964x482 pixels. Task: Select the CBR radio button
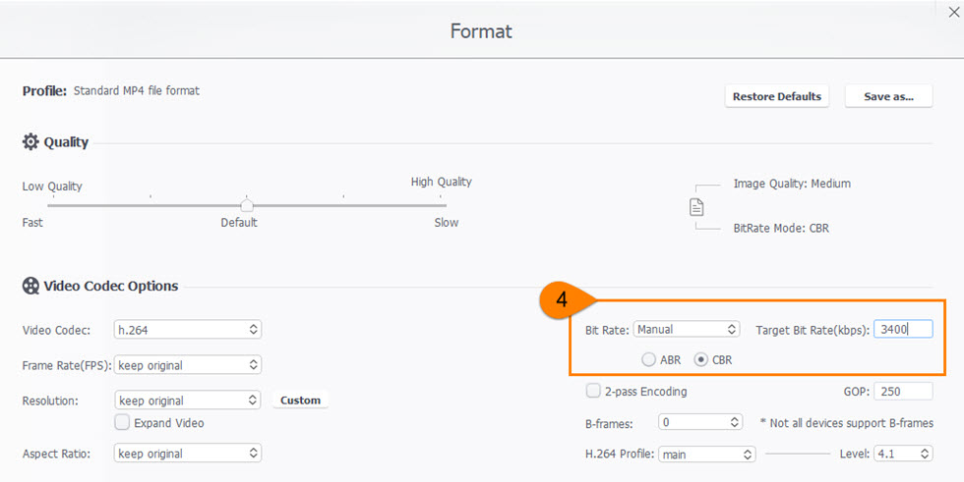(x=701, y=360)
